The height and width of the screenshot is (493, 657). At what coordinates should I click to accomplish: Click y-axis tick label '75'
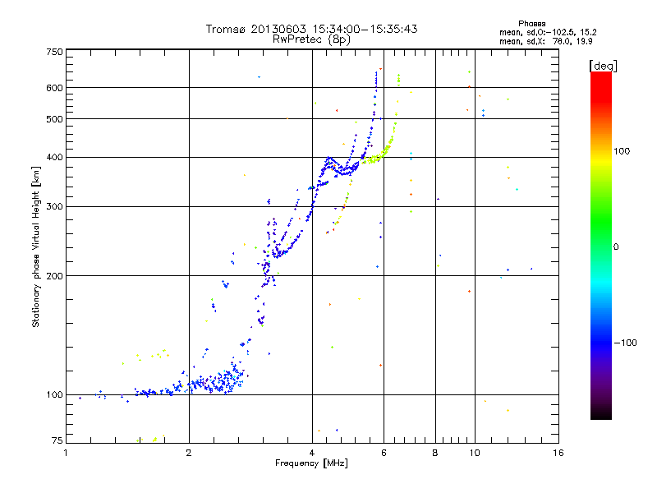(57, 440)
